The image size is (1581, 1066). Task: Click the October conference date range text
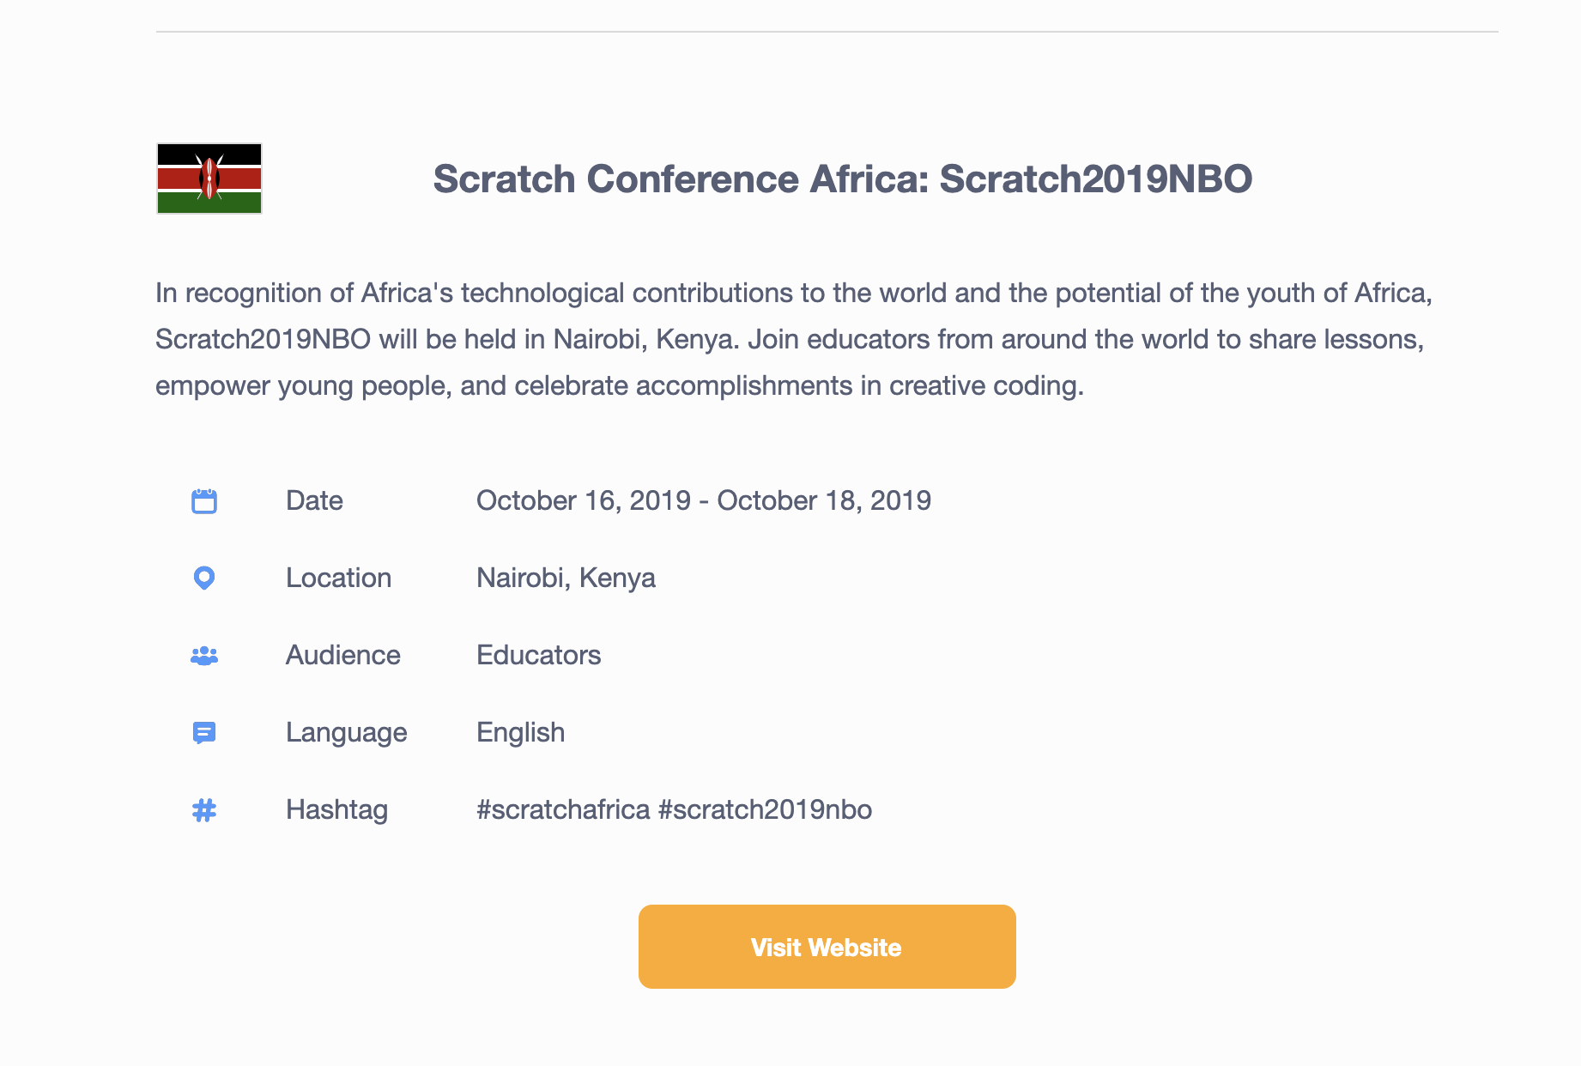click(x=703, y=500)
